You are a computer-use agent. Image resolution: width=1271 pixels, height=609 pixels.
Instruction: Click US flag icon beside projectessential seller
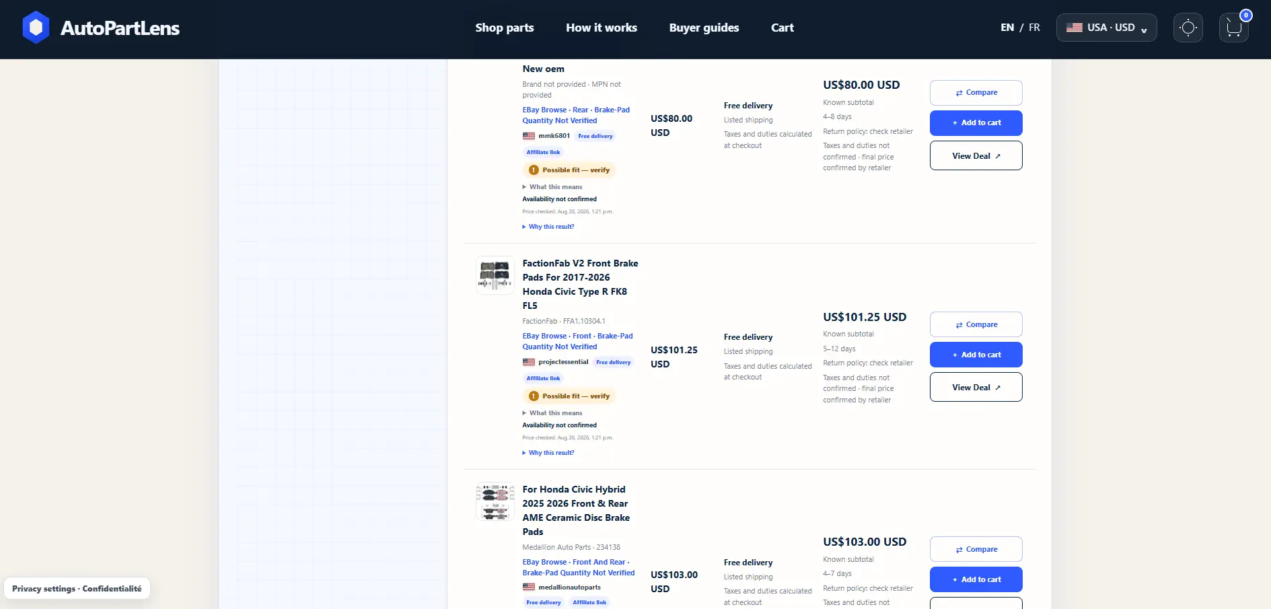coord(529,362)
